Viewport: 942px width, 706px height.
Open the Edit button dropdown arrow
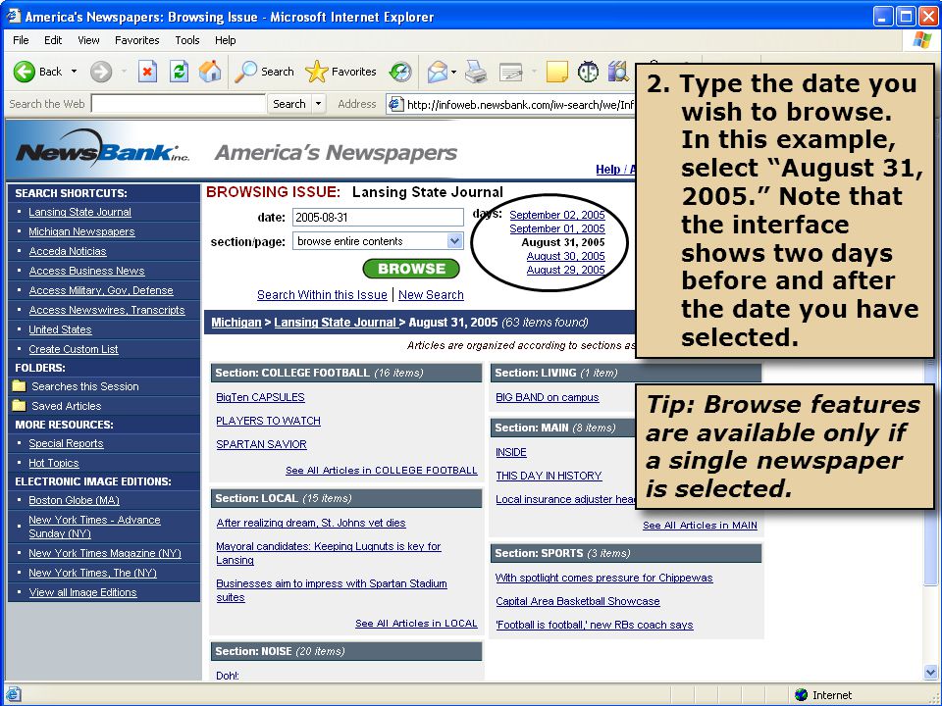[534, 72]
